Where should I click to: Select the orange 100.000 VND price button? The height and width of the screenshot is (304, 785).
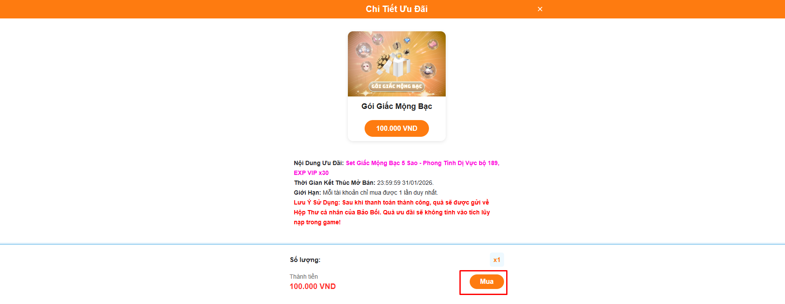click(397, 128)
